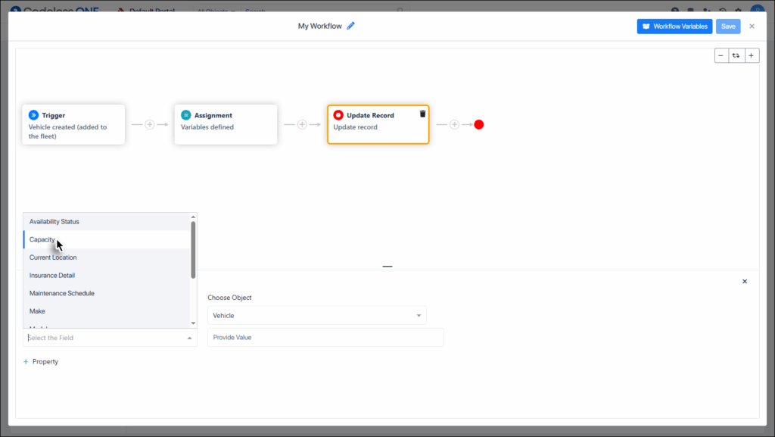Click the plus icon after Assignment step
775x437 pixels.
coord(302,123)
